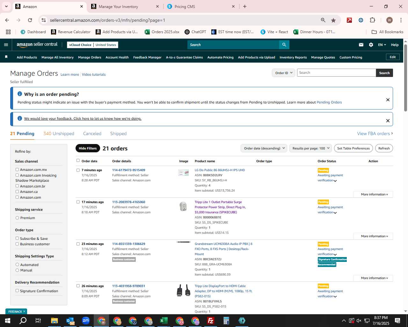Switch to the Canceled tab
Viewport: 408px width, 327px height.
92,133
